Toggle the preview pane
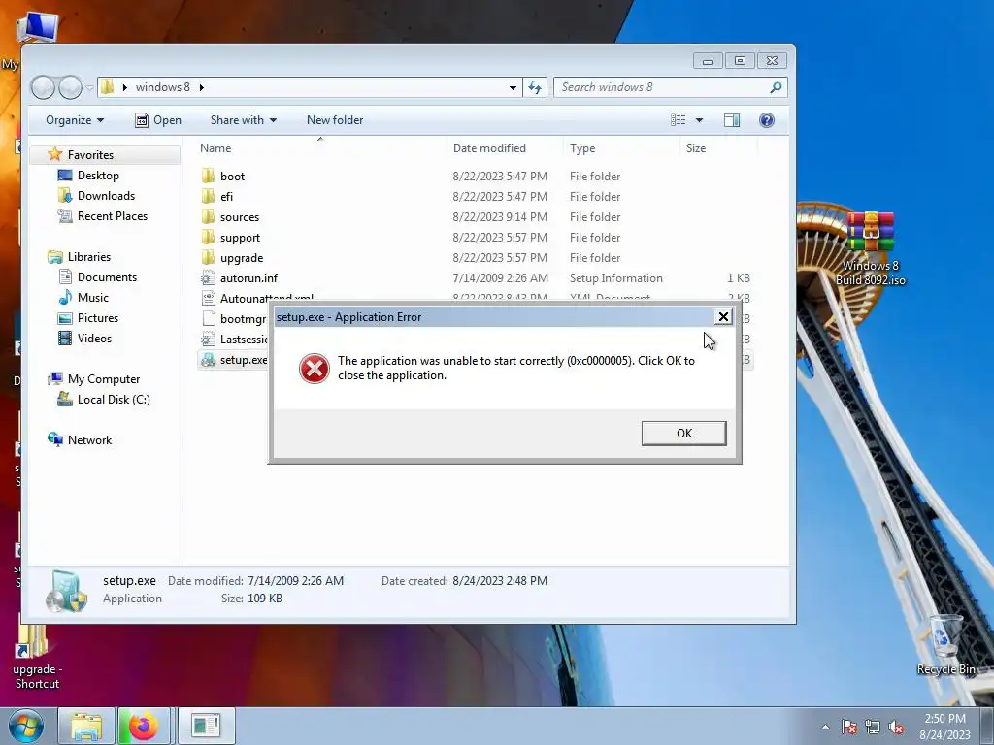Screen dimensions: 994x745 click(x=732, y=120)
